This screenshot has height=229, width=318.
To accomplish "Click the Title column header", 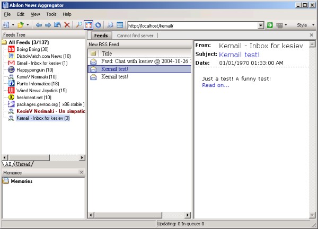I will point(145,54).
